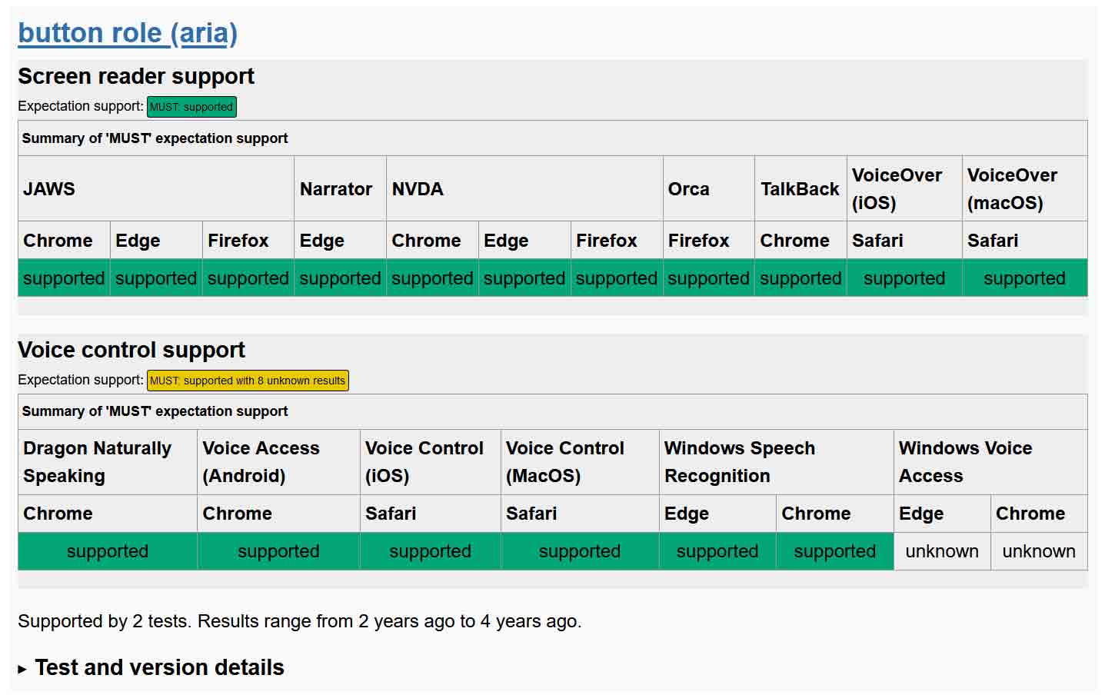
Task: Click the Chrome subheader under Windows Voice Access
Action: pos(1039,514)
